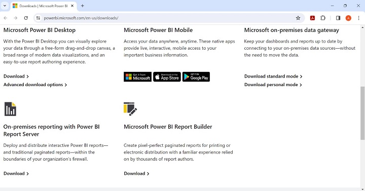365x191 pixels.
Task: Open the Download on the App Store badge
Action: 167,77
